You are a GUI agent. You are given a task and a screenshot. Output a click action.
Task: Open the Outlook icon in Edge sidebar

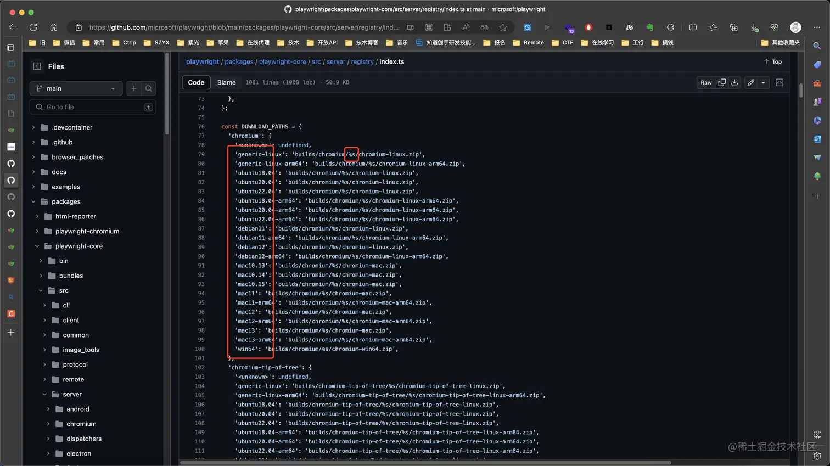817,139
